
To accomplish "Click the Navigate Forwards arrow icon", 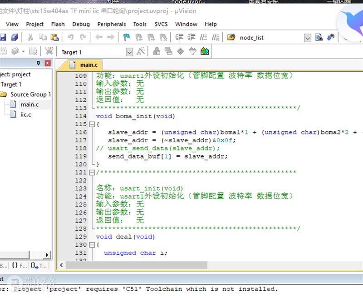I will (111, 37).
